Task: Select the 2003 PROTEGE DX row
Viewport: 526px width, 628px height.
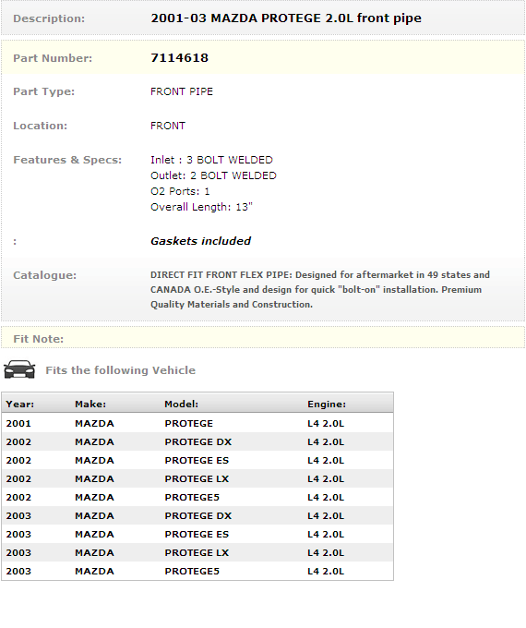Action: click(197, 515)
